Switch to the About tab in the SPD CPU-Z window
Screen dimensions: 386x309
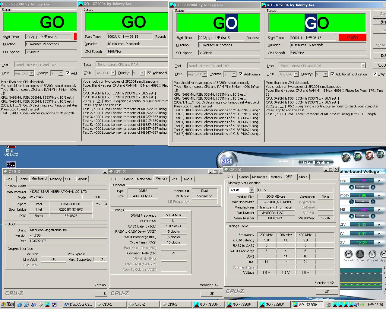click(x=303, y=177)
